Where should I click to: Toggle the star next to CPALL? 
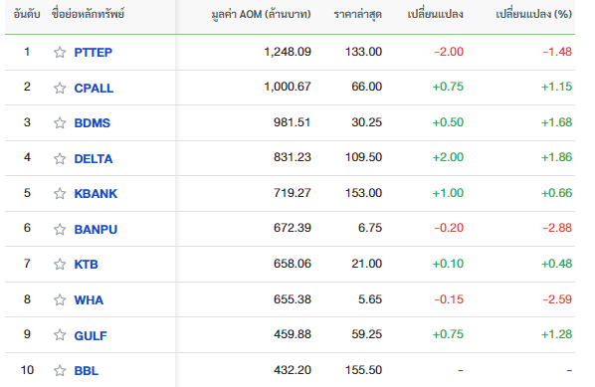[60, 88]
